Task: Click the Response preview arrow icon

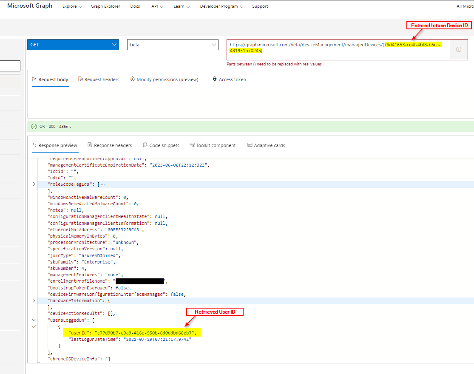Action: point(34,145)
